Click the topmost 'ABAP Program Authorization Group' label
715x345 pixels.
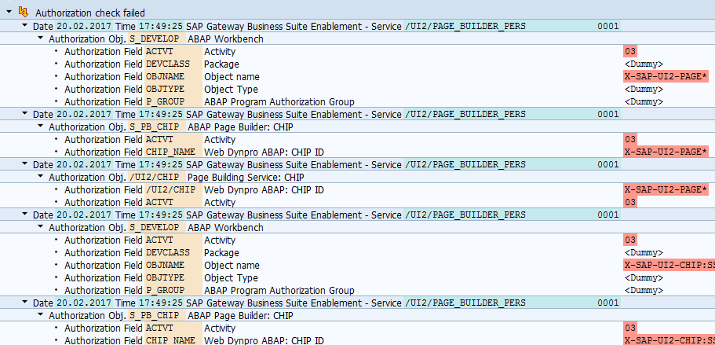279,101
